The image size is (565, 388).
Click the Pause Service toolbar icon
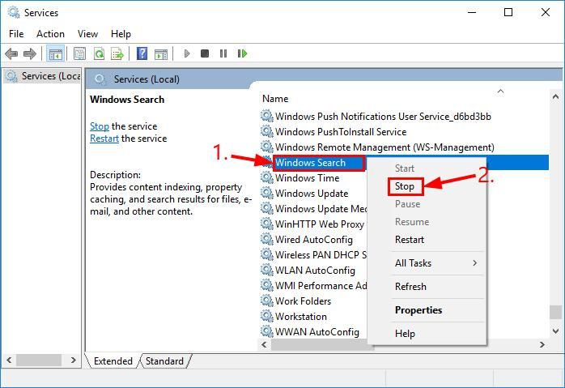[223, 53]
